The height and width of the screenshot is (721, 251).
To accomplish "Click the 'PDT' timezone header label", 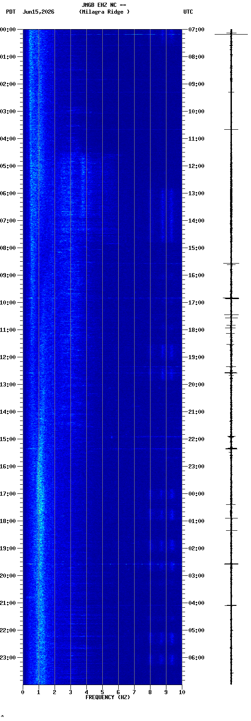I will point(10,12).
